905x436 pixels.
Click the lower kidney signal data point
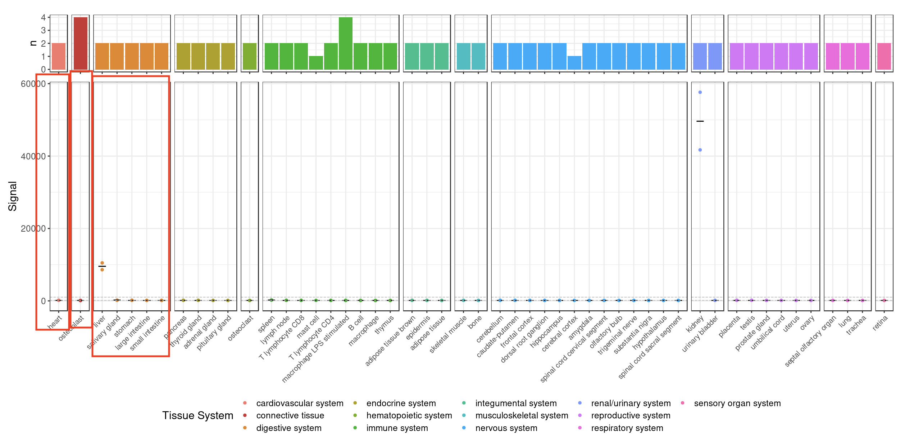pos(700,150)
